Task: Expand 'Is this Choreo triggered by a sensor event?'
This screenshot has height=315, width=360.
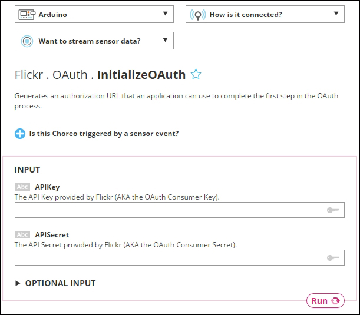Action: pos(97,134)
